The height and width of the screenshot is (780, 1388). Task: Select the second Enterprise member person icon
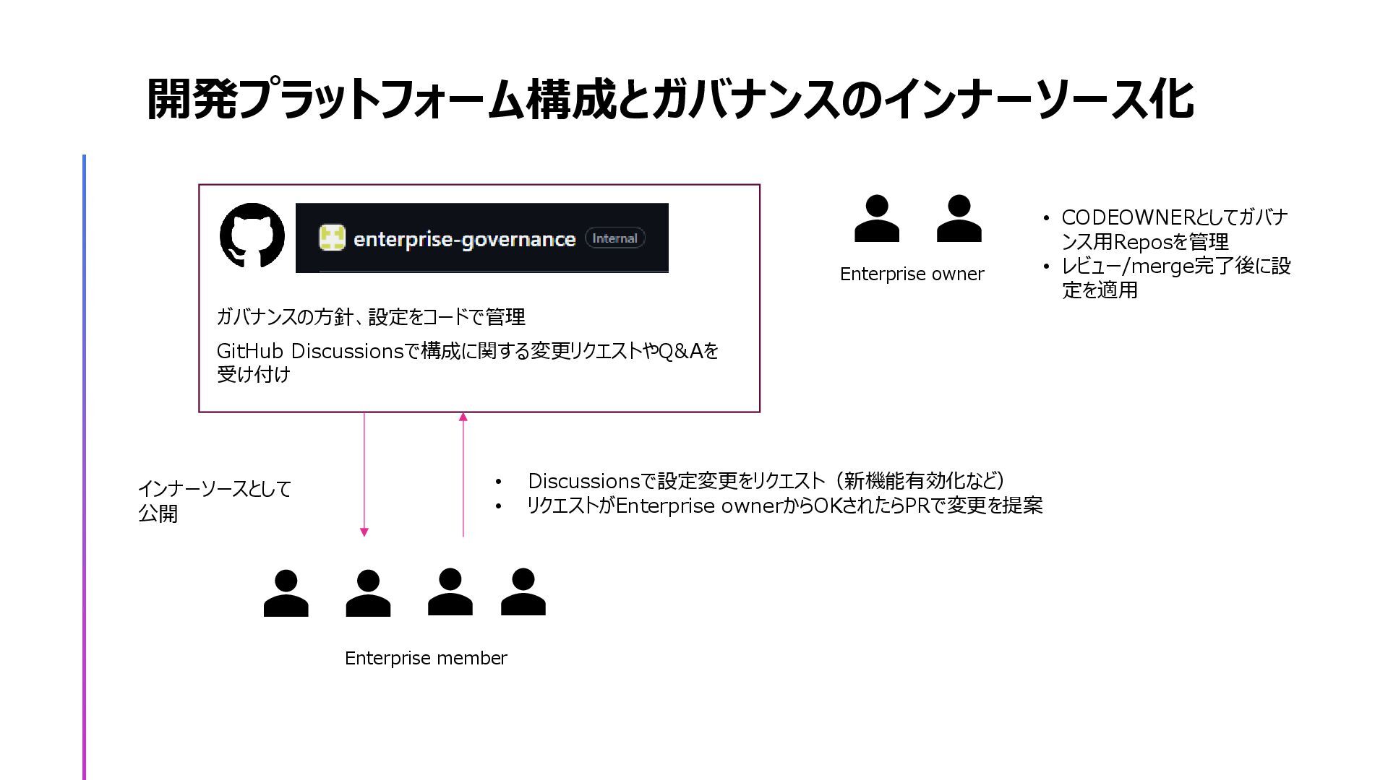coord(368,593)
